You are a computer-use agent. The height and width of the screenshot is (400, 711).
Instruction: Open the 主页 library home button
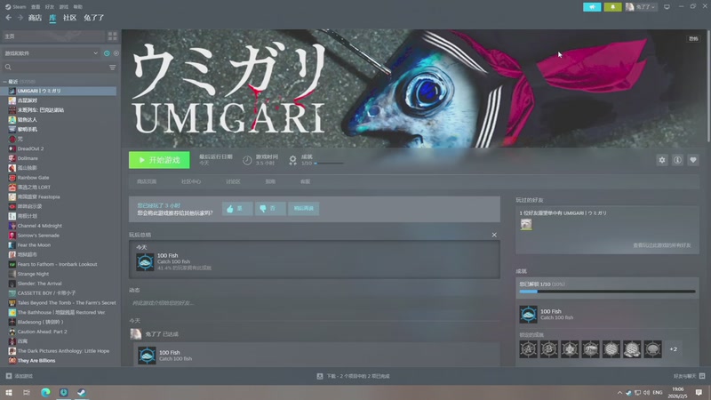click(x=53, y=36)
